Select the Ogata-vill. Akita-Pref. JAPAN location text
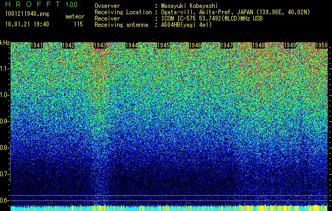 [x=235, y=12]
